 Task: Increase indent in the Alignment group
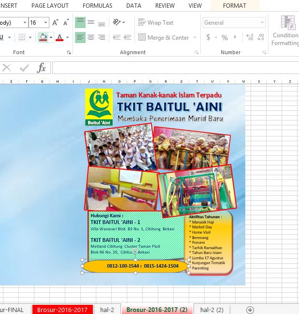(x=127, y=37)
